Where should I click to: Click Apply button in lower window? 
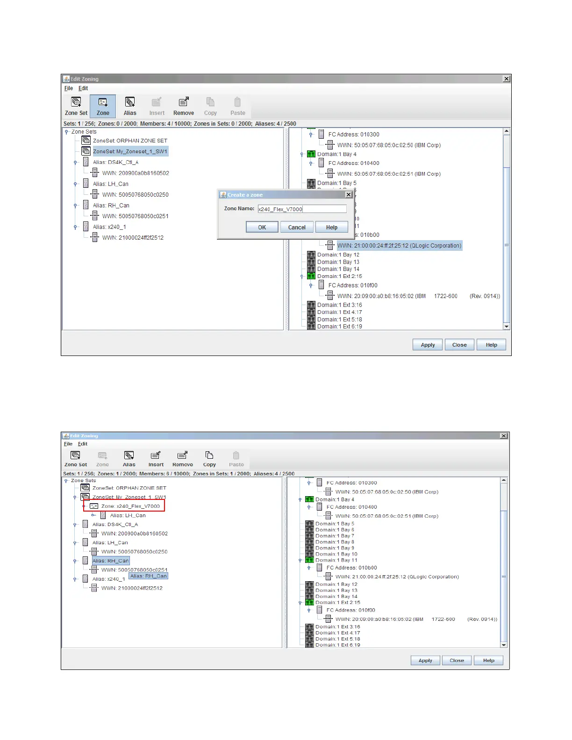tap(425, 660)
